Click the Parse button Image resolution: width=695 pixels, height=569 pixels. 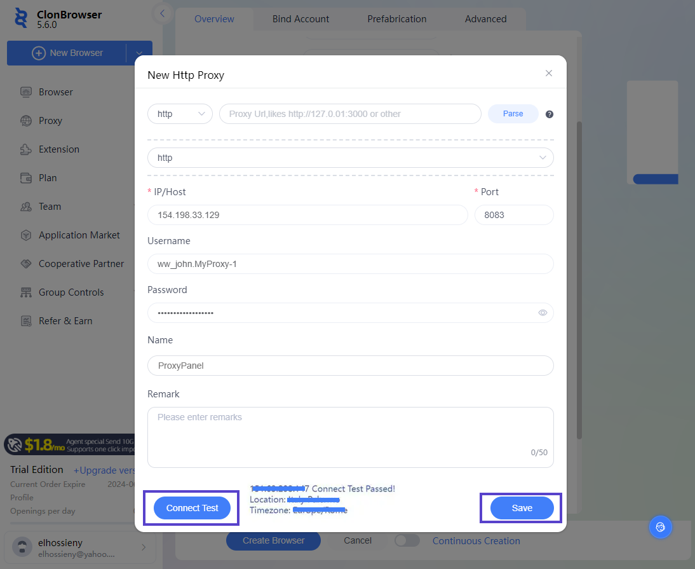[513, 114]
